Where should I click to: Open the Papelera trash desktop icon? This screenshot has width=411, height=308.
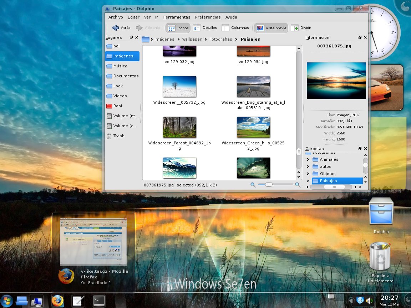pyautogui.click(x=380, y=262)
